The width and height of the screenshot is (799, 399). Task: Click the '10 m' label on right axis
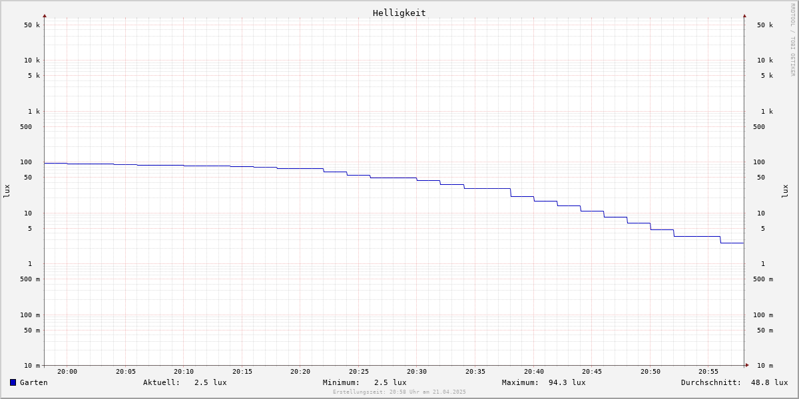click(x=765, y=366)
